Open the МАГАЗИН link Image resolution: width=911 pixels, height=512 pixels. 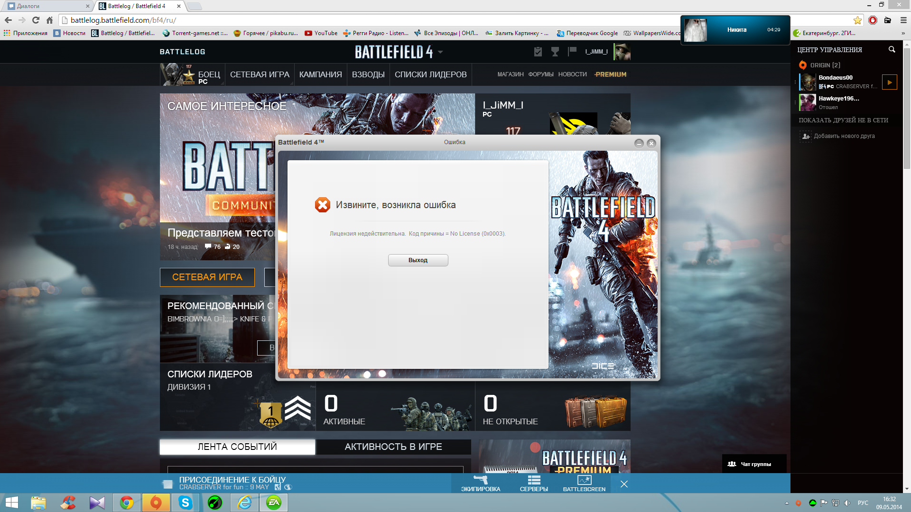pos(511,74)
